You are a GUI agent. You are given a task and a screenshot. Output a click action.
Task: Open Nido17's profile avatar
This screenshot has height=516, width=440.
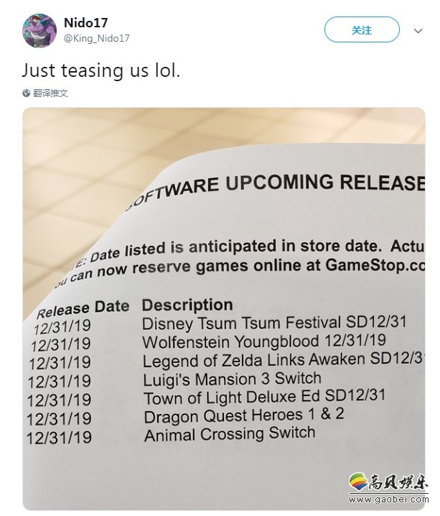click(x=39, y=31)
